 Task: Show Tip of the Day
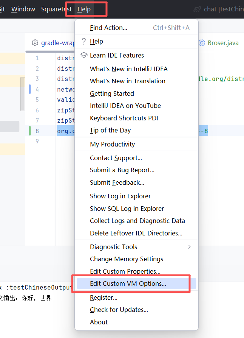click(136, 131)
